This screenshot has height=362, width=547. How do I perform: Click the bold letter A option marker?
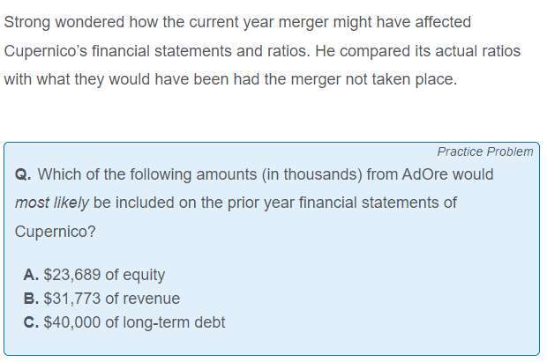(x=31, y=275)
